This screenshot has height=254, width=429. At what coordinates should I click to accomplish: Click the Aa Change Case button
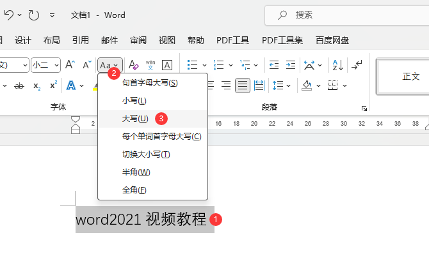click(109, 65)
